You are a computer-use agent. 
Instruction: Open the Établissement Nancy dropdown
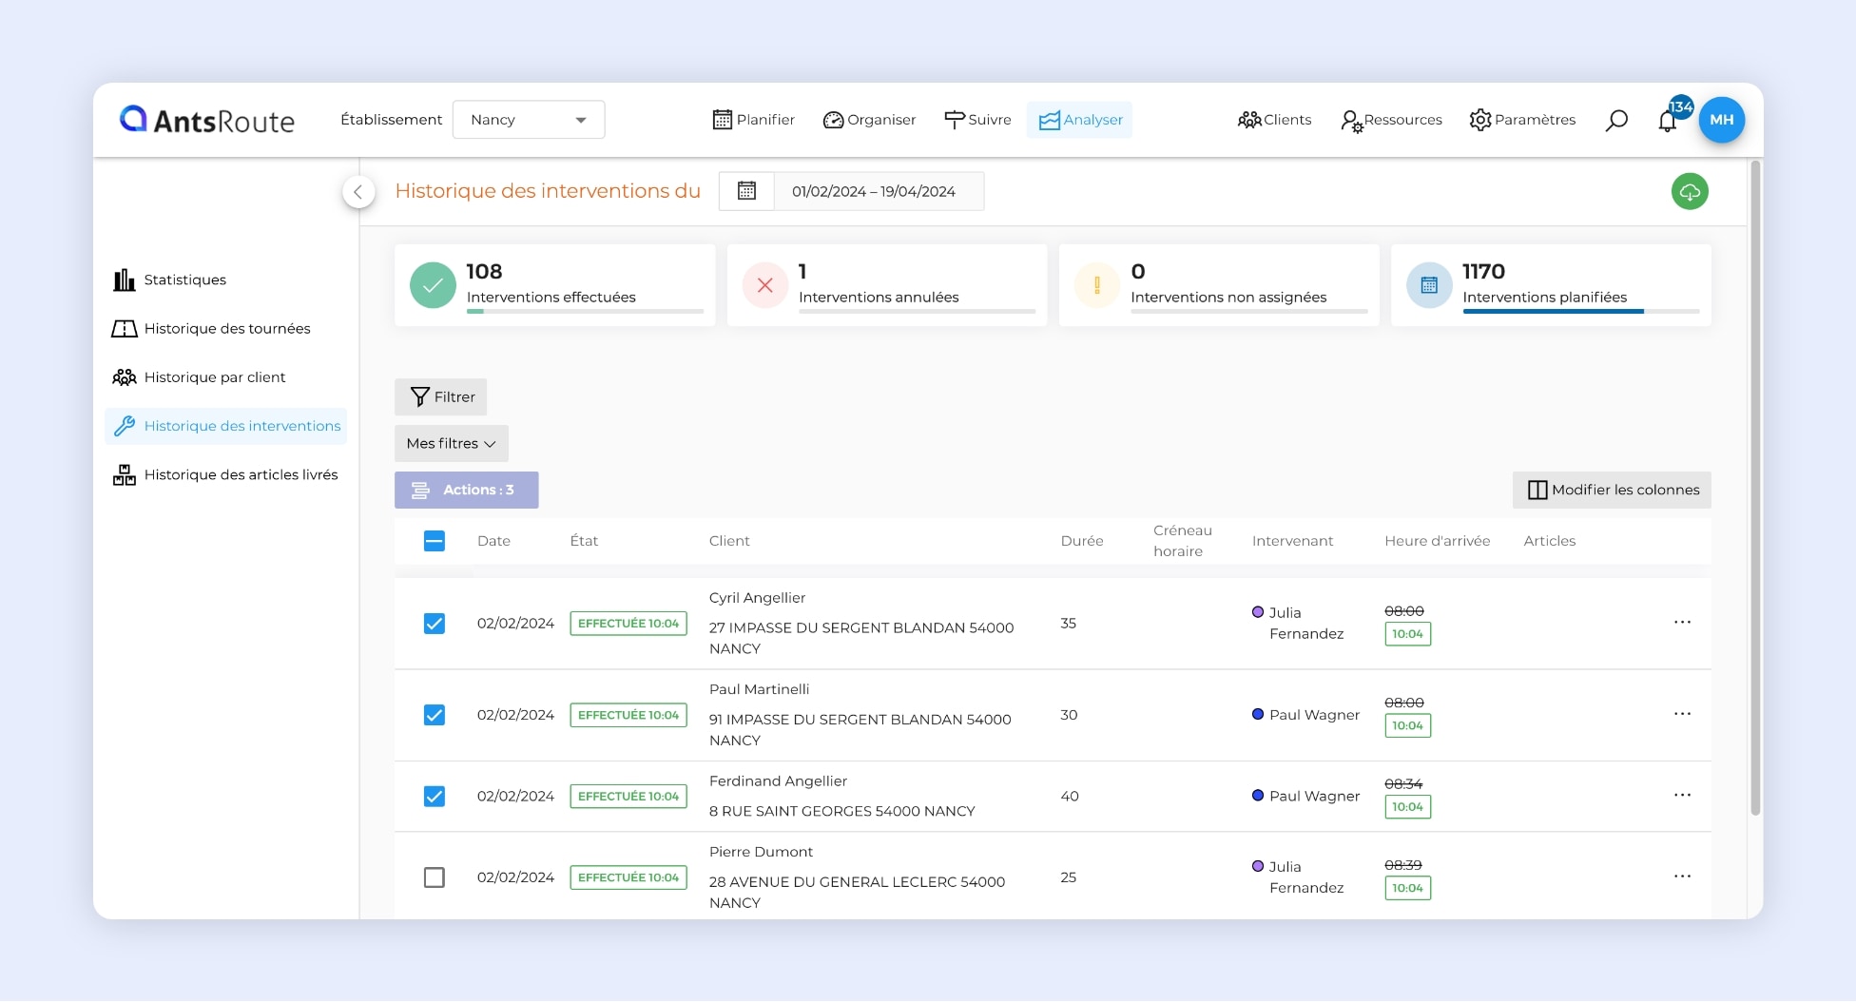(x=529, y=120)
